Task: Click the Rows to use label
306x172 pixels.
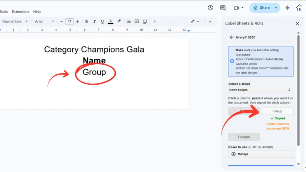Action: pos(251,147)
